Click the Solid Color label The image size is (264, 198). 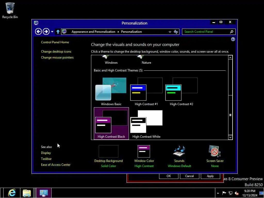coord(109,166)
